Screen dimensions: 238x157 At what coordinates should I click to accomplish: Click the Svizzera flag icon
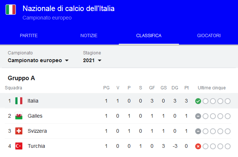pos(19,131)
